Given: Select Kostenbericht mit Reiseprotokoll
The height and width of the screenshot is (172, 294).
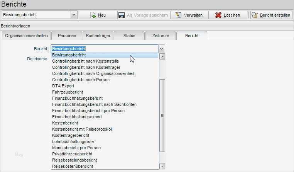Looking at the screenshot, I should pyautogui.click(x=105, y=129).
